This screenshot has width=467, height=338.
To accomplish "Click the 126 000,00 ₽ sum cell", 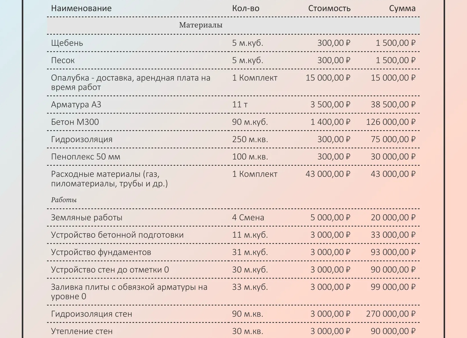I will pyautogui.click(x=391, y=122).
